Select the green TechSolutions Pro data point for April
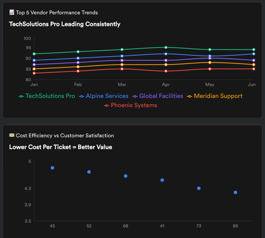265x238 pixels. (x=166, y=47)
